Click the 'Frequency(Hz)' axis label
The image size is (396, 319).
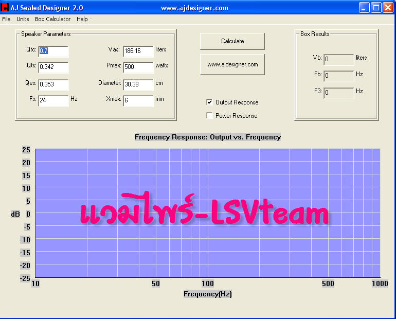click(208, 294)
